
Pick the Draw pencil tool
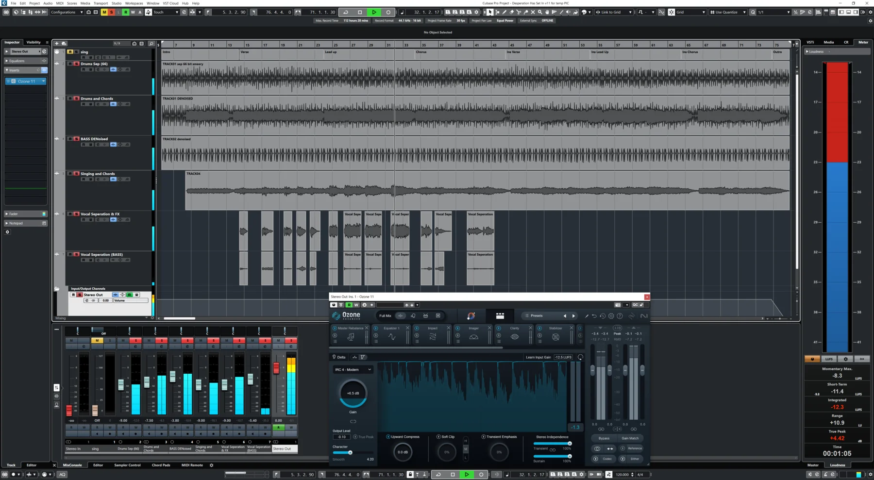click(504, 12)
